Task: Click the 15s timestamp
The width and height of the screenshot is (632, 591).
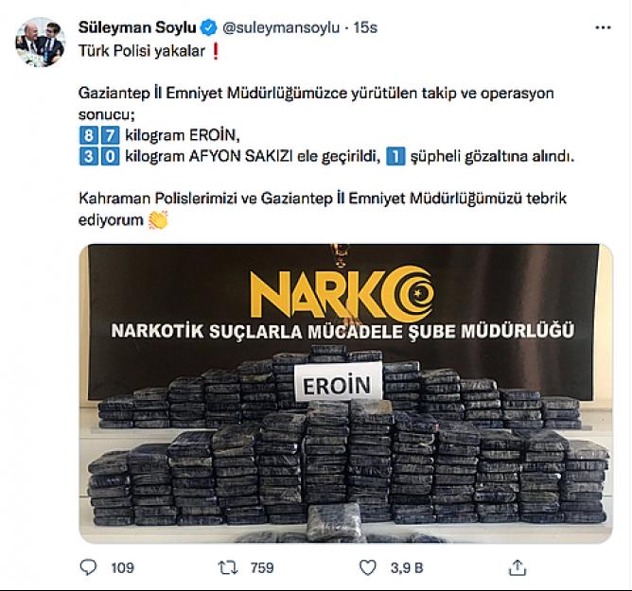Action: coord(365,27)
